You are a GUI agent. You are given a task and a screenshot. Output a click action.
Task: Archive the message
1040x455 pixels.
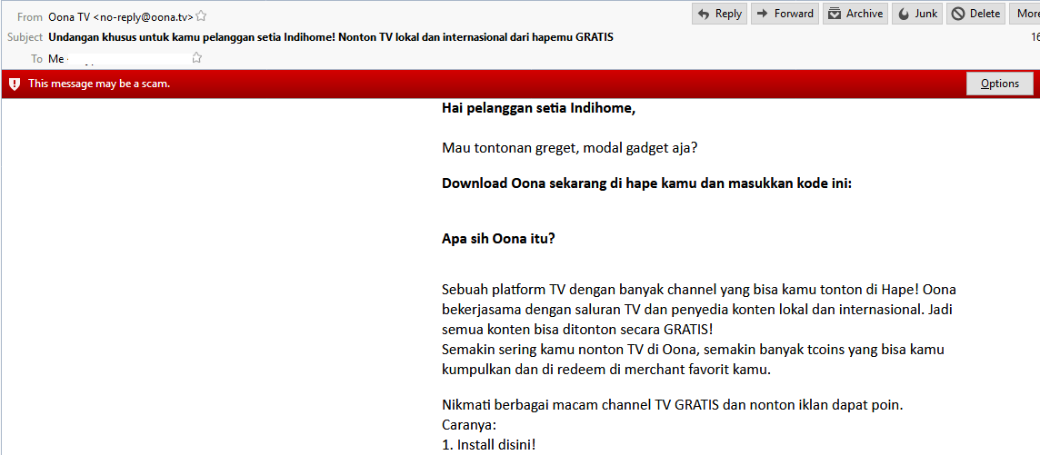(x=855, y=14)
